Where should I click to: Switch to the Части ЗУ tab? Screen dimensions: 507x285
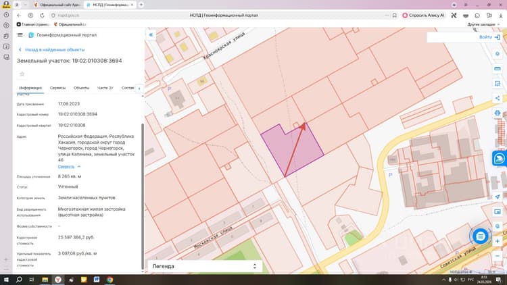105,88
